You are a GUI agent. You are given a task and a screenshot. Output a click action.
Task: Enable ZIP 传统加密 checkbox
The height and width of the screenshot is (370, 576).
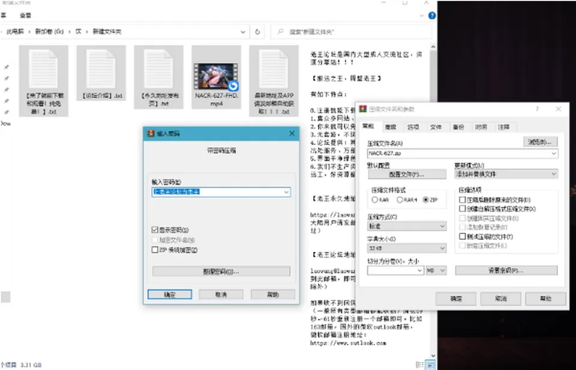click(x=155, y=250)
